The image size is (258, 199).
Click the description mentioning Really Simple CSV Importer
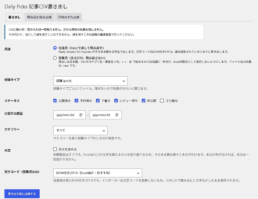(144, 52)
